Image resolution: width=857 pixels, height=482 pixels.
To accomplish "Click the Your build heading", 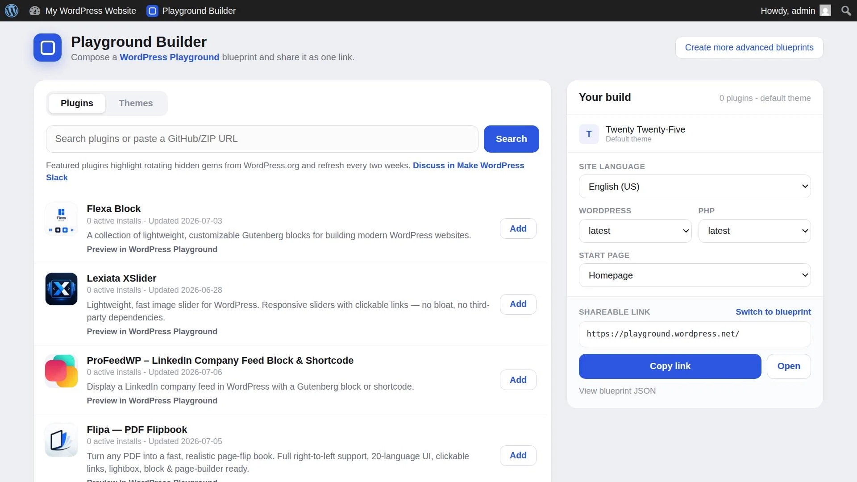I will 605,97.
